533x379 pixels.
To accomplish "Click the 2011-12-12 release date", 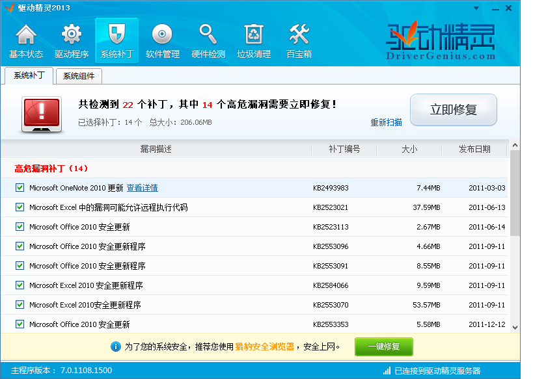I will (487, 324).
